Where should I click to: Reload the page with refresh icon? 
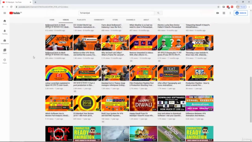[x=11, y=7]
